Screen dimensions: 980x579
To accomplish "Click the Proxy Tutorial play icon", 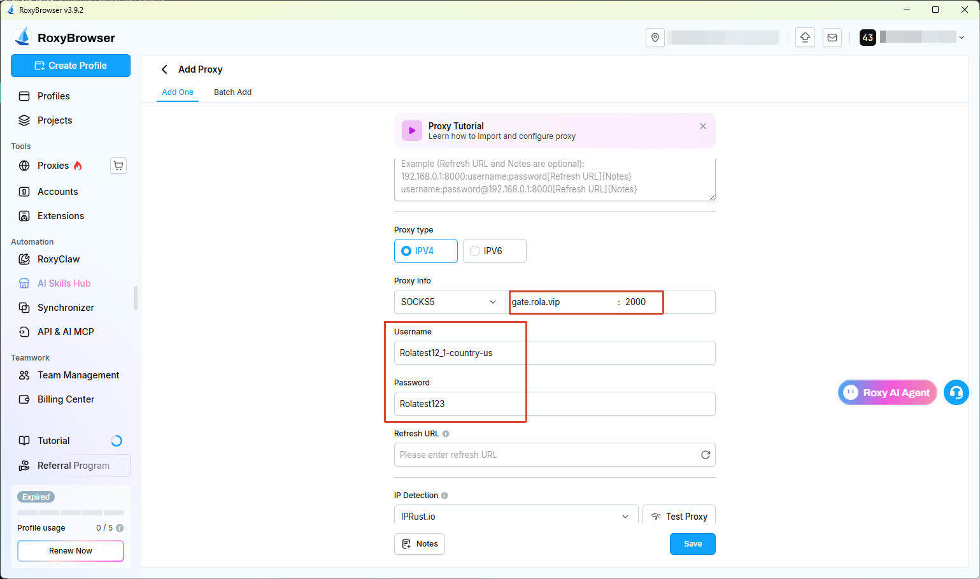I will [412, 131].
